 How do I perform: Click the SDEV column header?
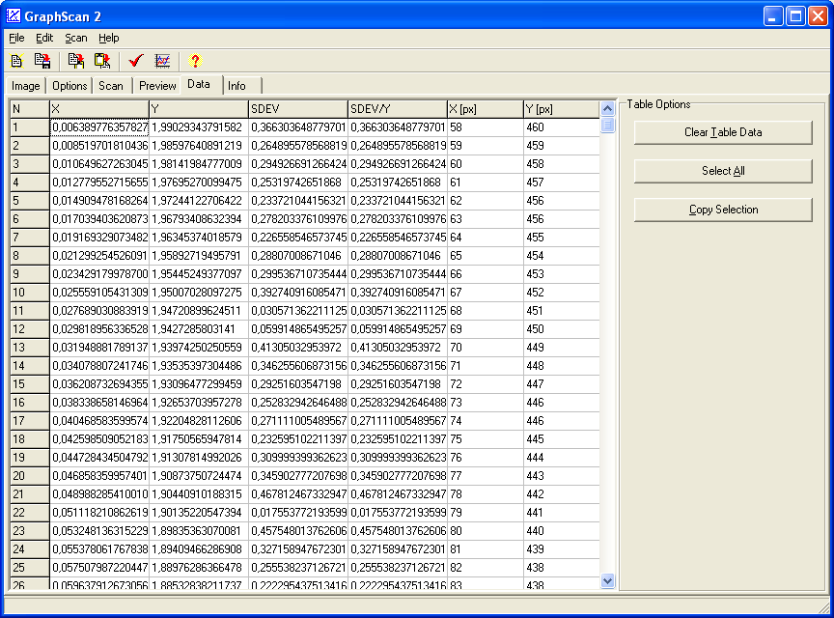tap(297, 109)
